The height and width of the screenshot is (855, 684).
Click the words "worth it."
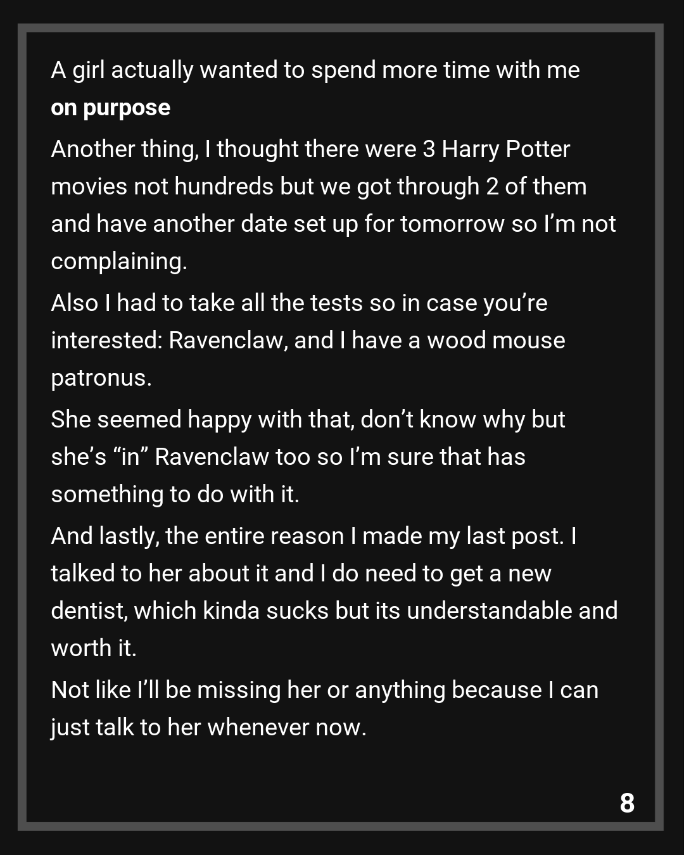pos(94,648)
